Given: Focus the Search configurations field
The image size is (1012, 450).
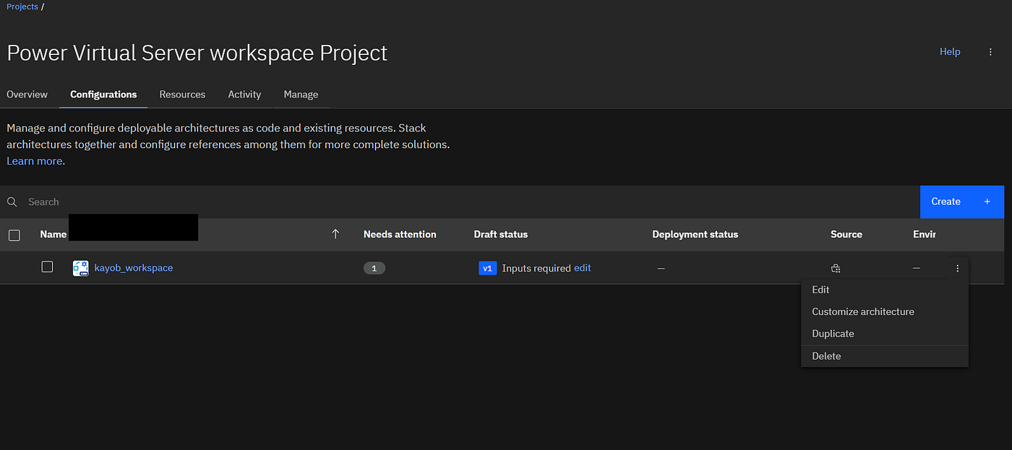Looking at the screenshot, I should pos(460,202).
